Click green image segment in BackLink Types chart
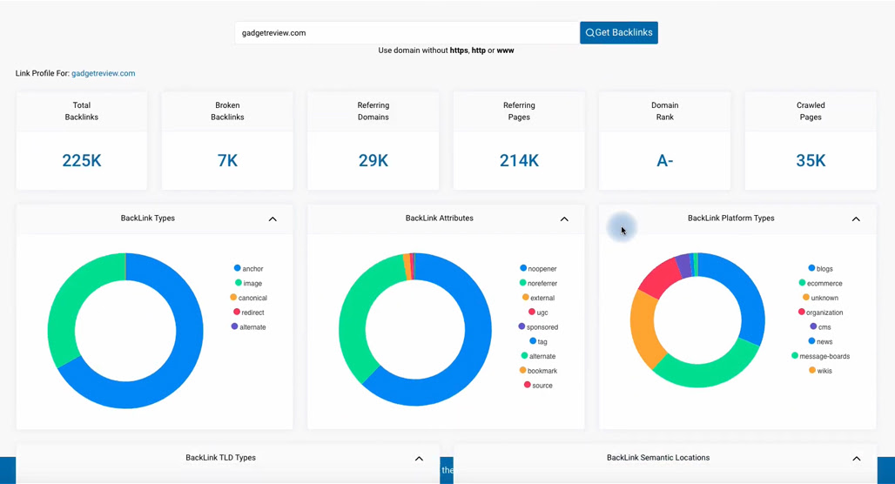Image resolution: width=895 pixels, height=484 pixels. (69, 297)
